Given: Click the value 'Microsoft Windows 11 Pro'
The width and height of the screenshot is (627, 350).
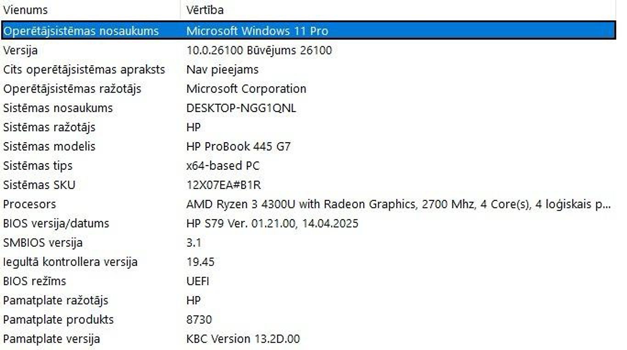Looking at the screenshot, I should point(257,31).
